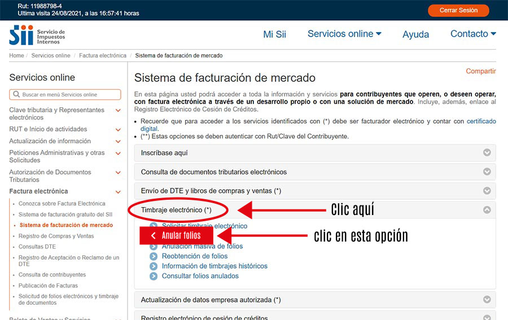This screenshot has height=320, width=508.
Task: Click the Cerrar Sesión button
Action: click(458, 10)
